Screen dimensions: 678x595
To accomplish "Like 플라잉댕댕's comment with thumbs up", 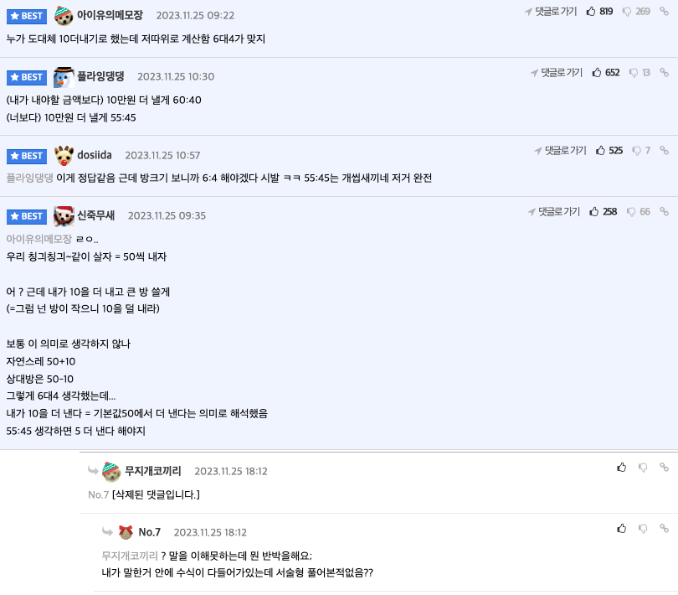I will tap(597, 73).
